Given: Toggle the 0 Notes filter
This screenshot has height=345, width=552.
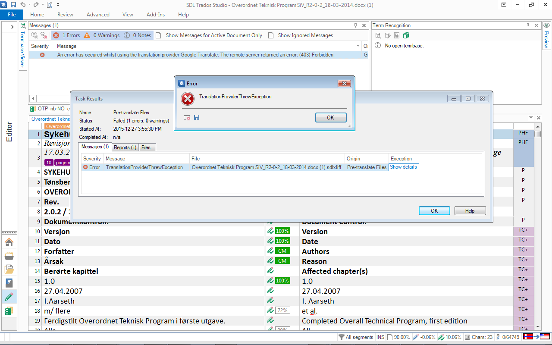Looking at the screenshot, I should (x=138, y=35).
